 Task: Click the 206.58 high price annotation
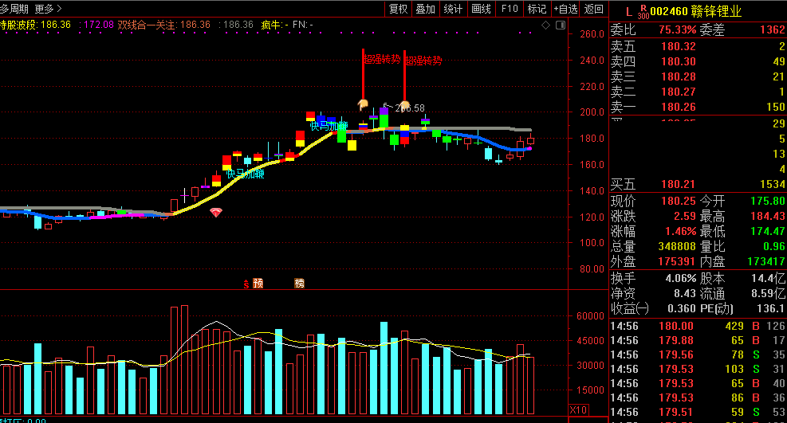click(x=410, y=108)
